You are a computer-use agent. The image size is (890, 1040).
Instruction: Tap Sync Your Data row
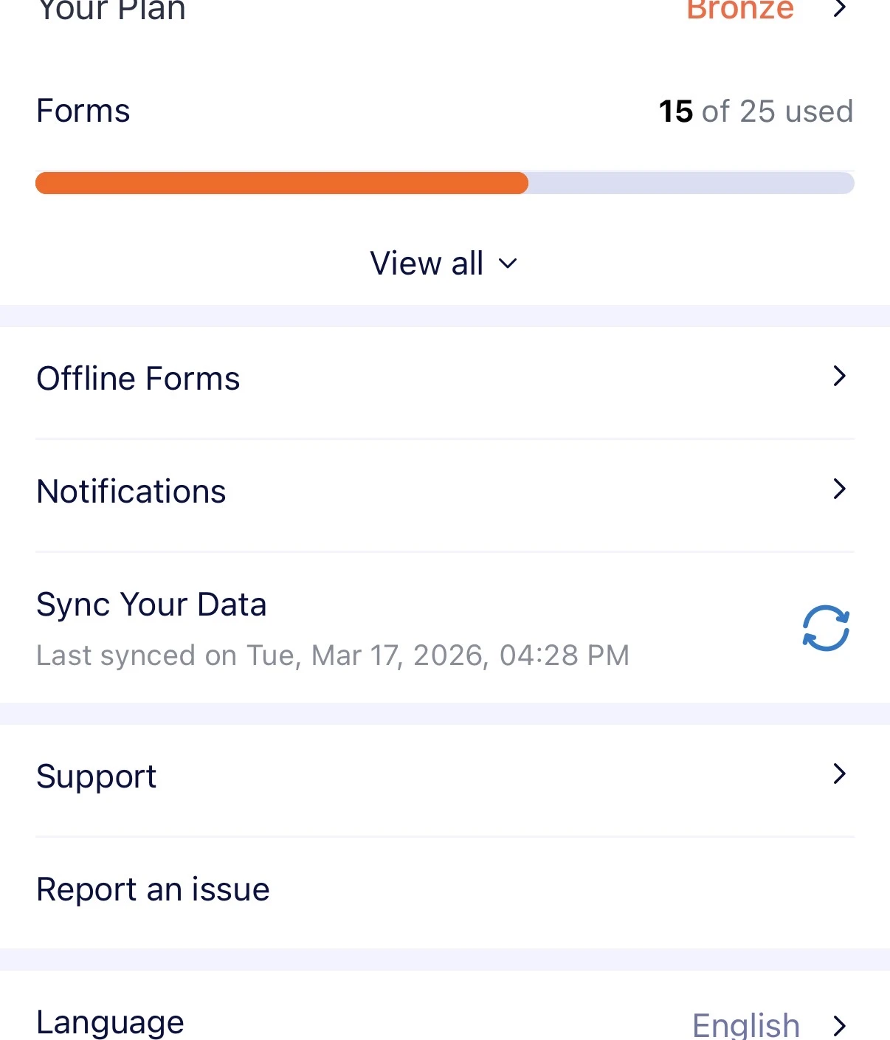152,604
